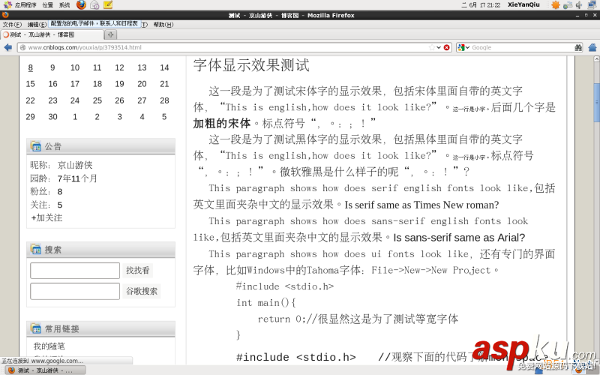Open the network connection tray icon
This screenshot has width=600, height=375.
pos(568,4)
